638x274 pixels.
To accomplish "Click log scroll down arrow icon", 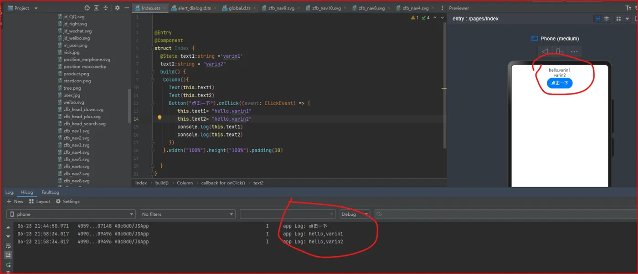I will point(8,236).
